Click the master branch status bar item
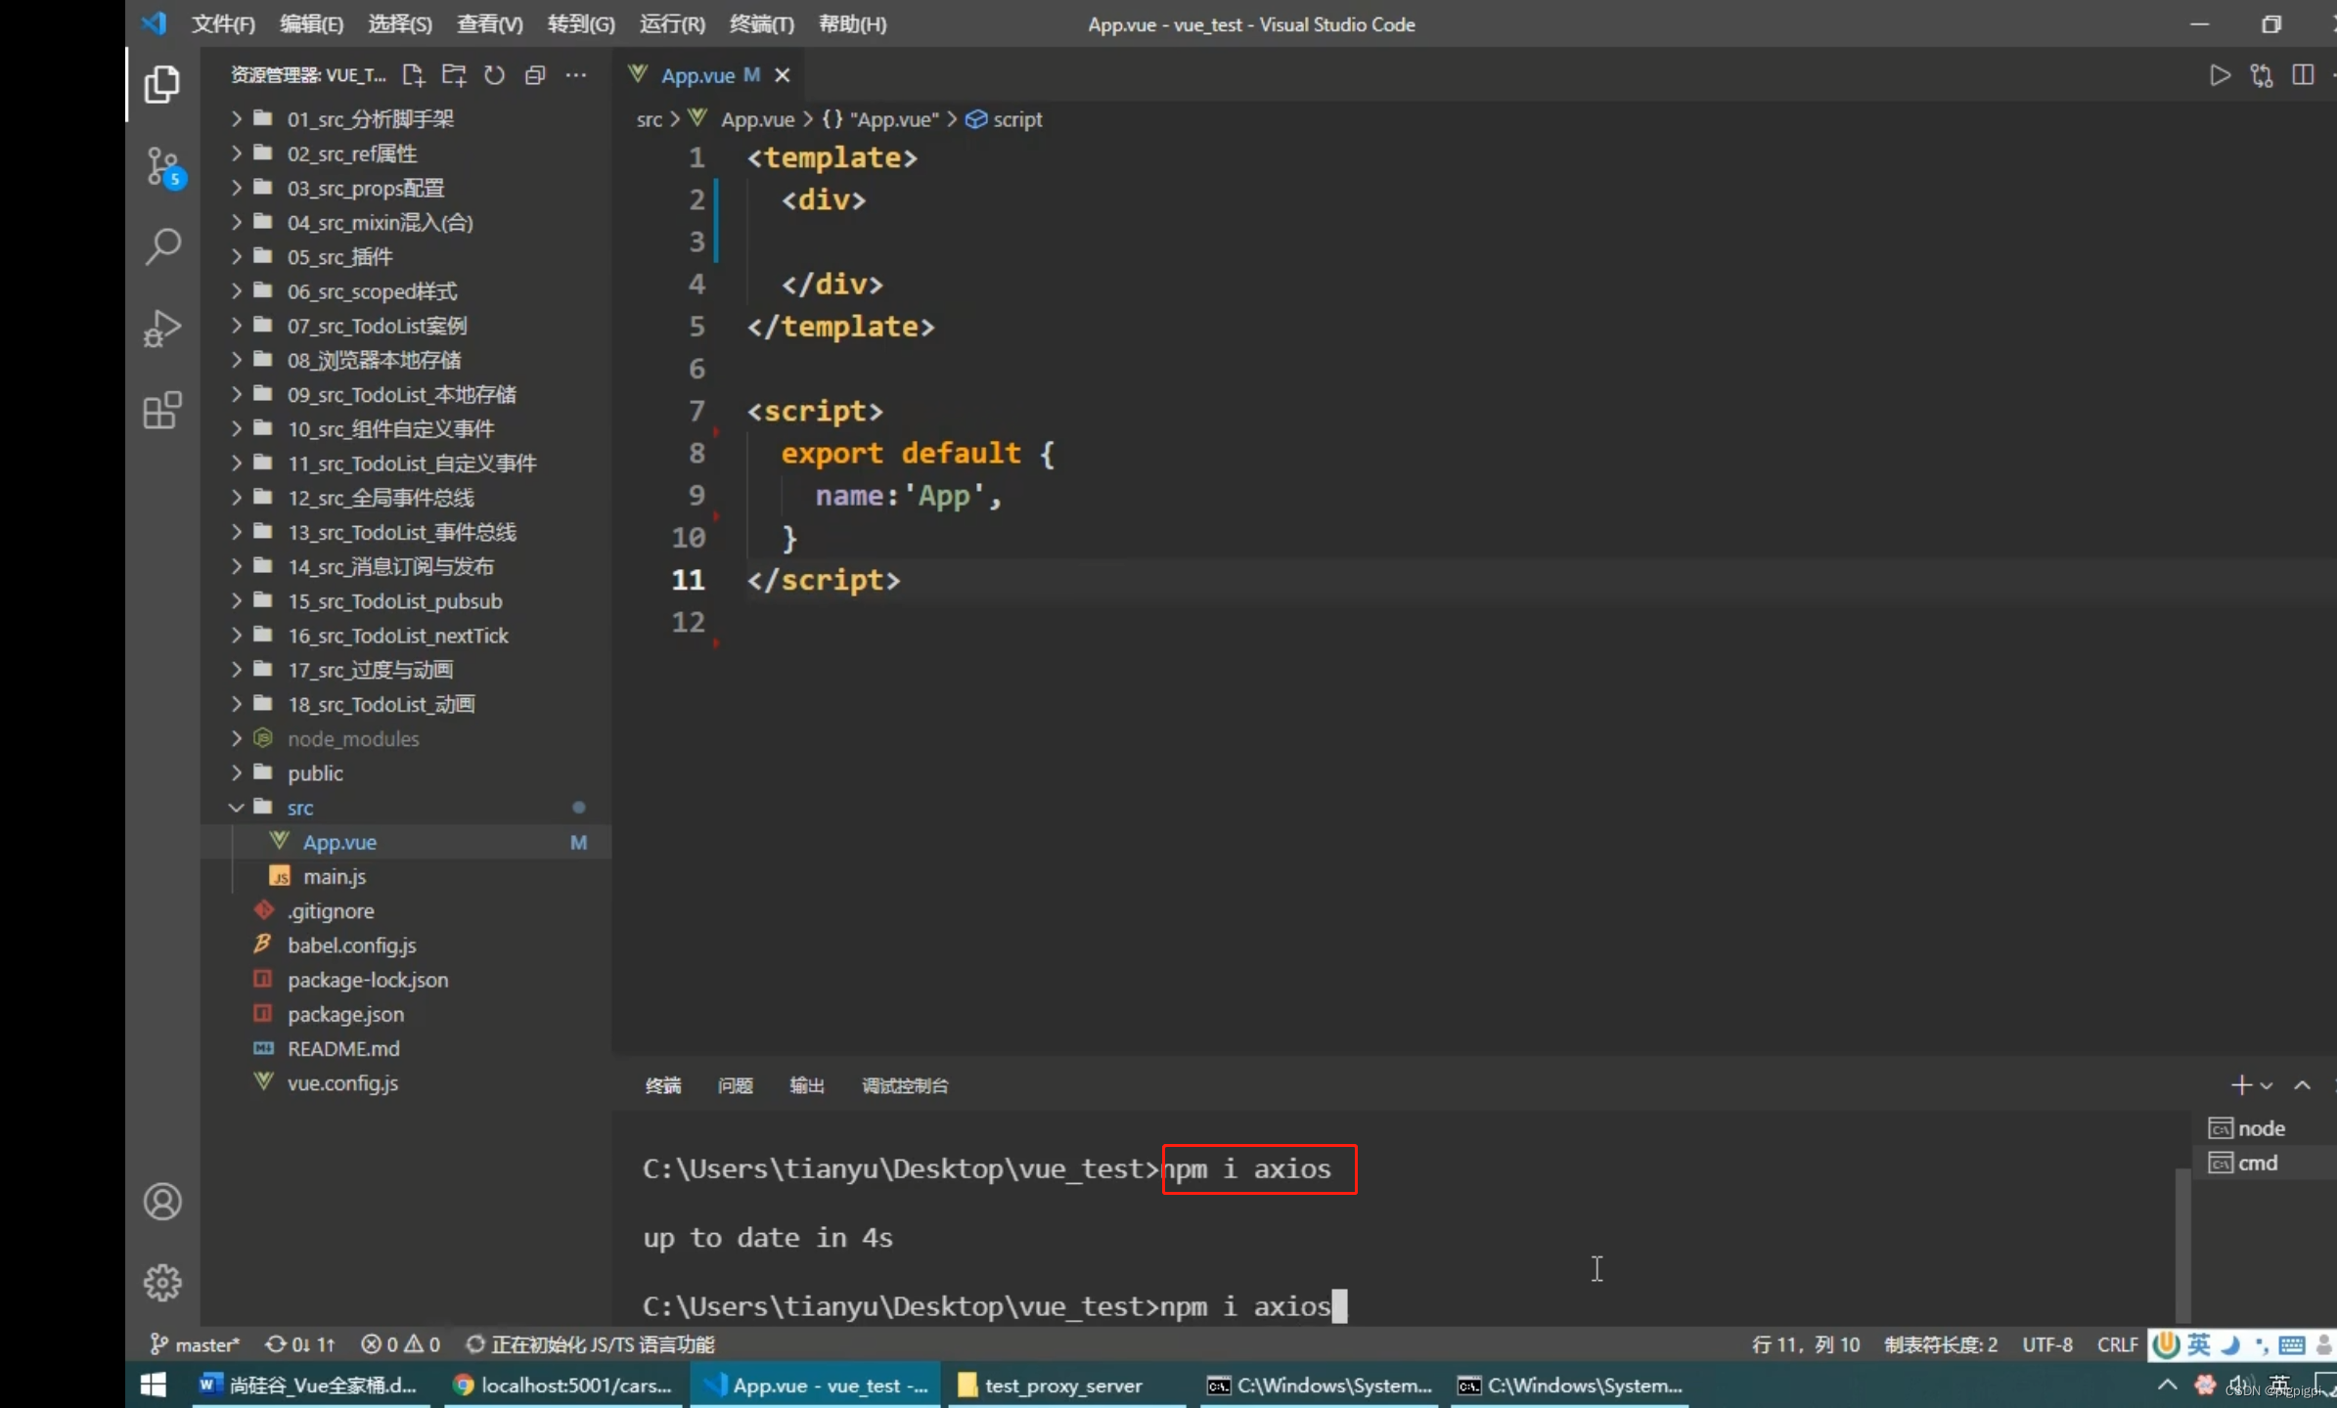Screen dimensions: 2337x1408 (x=194, y=1344)
